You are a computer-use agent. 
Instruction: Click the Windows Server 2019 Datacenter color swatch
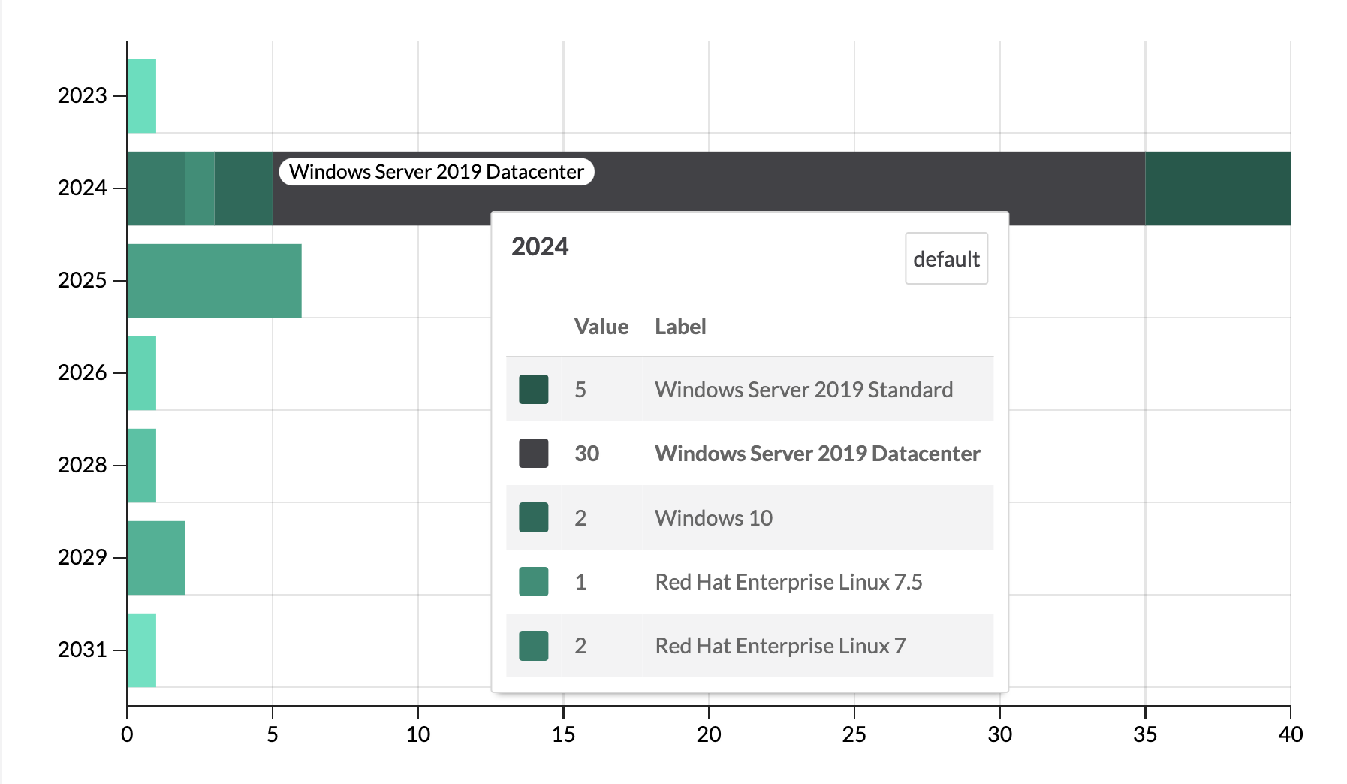[533, 453]
